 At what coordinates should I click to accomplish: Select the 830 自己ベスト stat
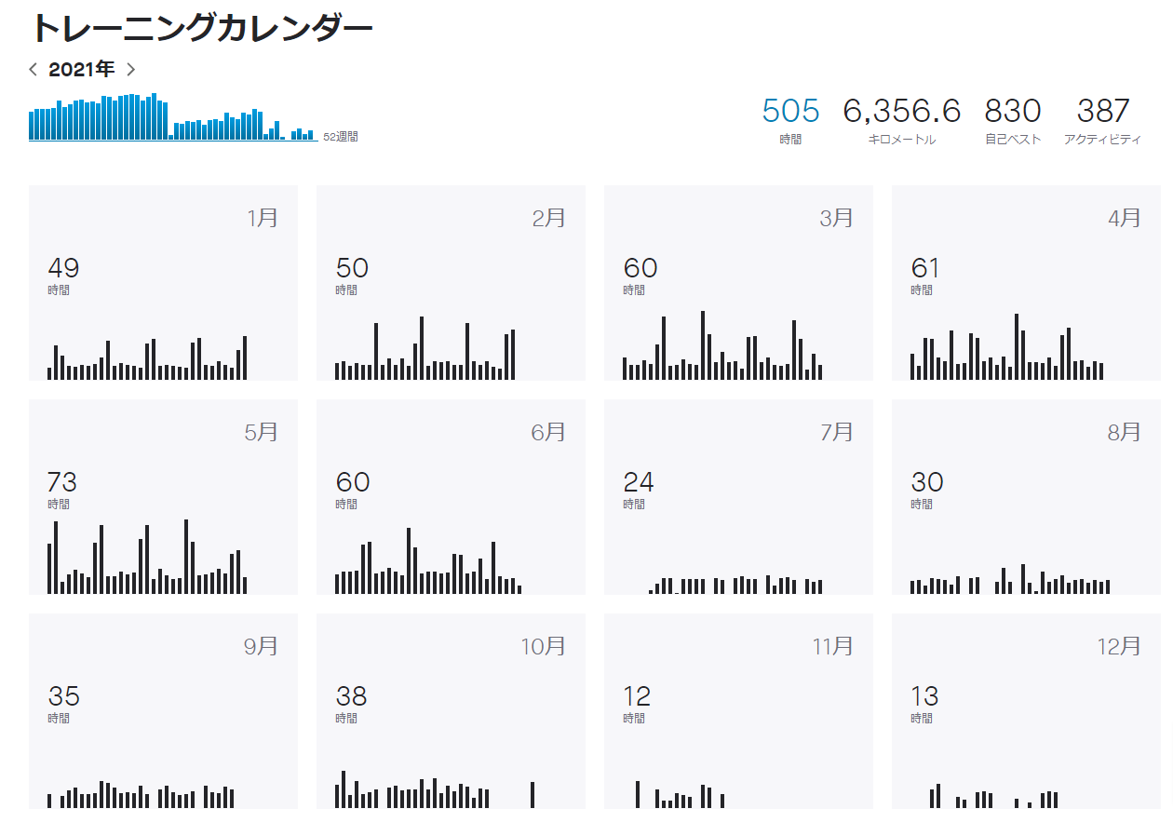click(1012, 120)
